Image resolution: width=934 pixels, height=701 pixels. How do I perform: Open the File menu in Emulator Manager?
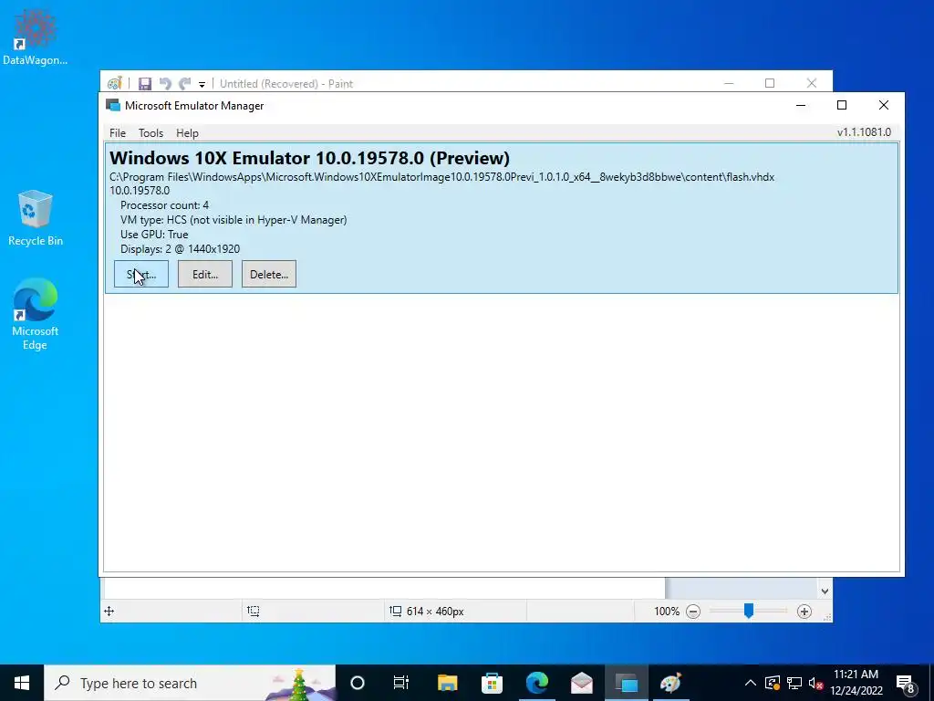click(118, 133)
